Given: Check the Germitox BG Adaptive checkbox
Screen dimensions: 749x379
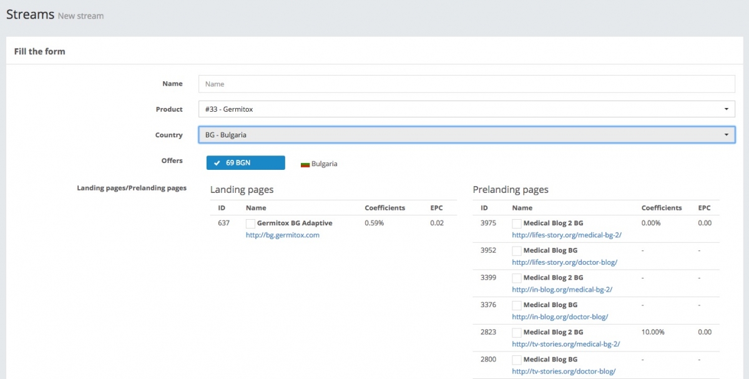Looking at the screenshot, I should 250,224.
